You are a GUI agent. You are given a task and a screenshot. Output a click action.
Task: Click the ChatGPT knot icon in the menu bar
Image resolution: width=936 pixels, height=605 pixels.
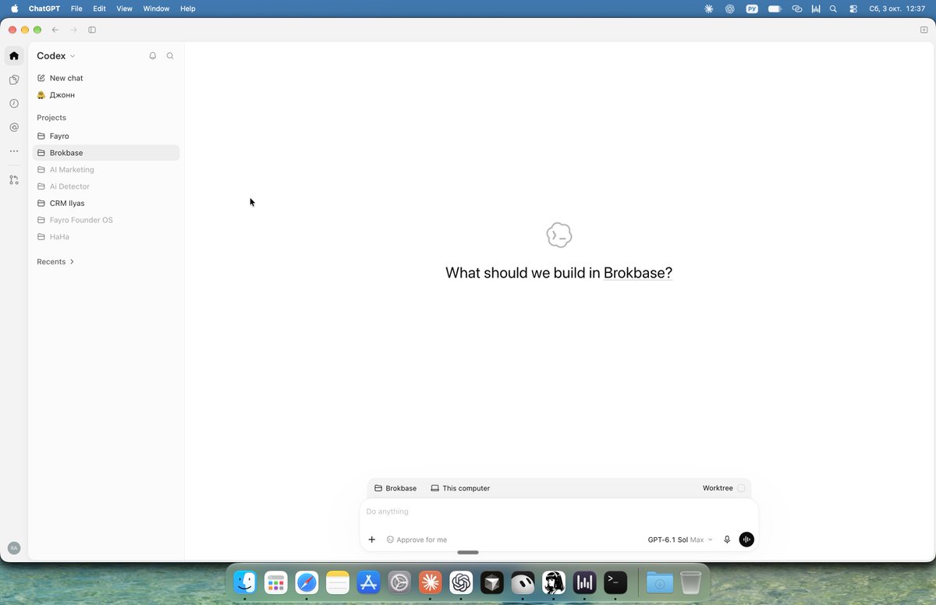point(730,9)
